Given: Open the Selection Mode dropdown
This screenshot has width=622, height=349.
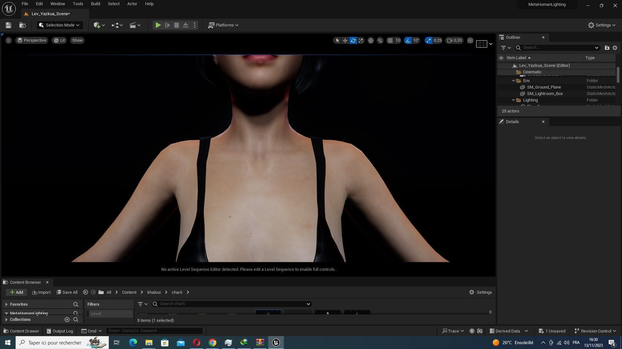Looking at the screenshot, I should [60, 25].
